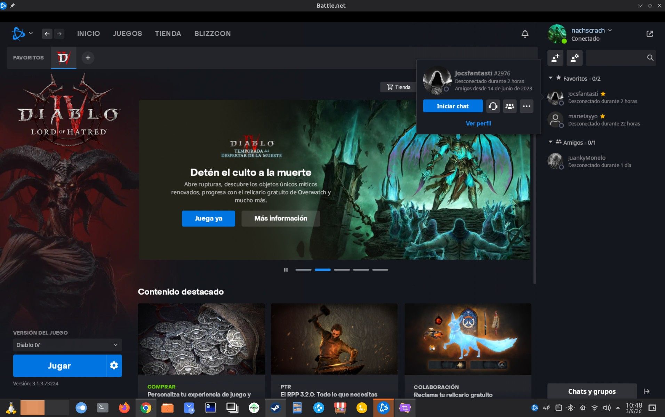Jump to the third carousel slide
Screen dimensions: 665x417
coord(342,270)
